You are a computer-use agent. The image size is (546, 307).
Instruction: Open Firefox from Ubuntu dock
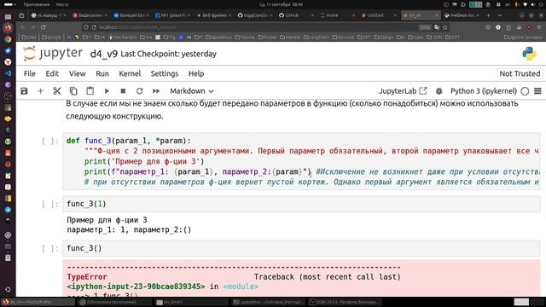pyautogui.click(x=8, y=27)
